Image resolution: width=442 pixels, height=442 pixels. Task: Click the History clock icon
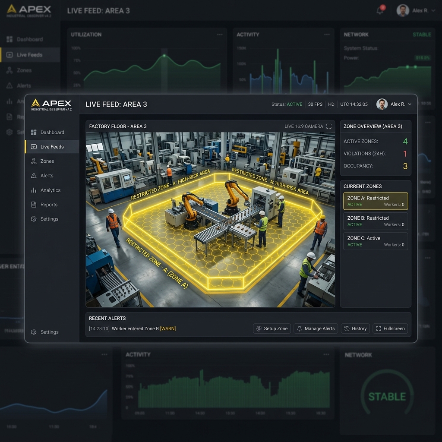347,328
